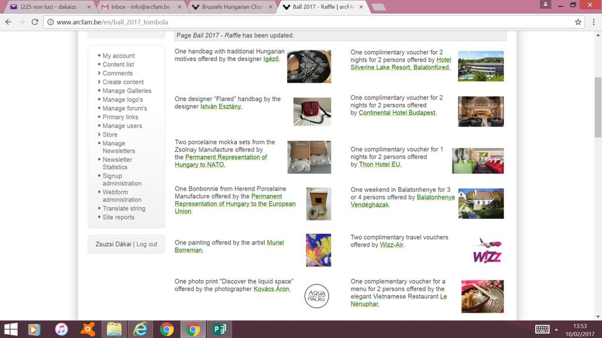Open My account in the sidebar
Viewport: 602px width, 338px height.
point(118,56)
